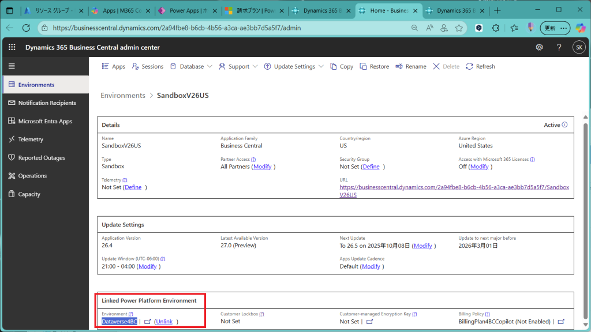Image resolution: width=591 pixels, height=332 pixels.
Task: Open the Billing Policy external link icon
Action: 561,322
